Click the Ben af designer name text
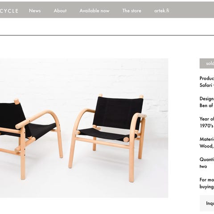This screenshot has width=214, height=214. click(206, 106)
